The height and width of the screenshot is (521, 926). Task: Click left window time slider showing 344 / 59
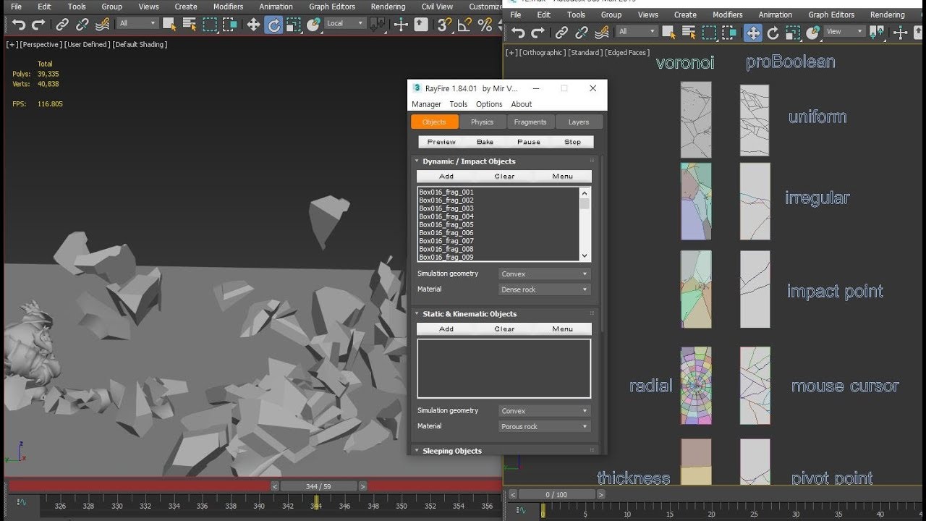click(x=318, y=486)
